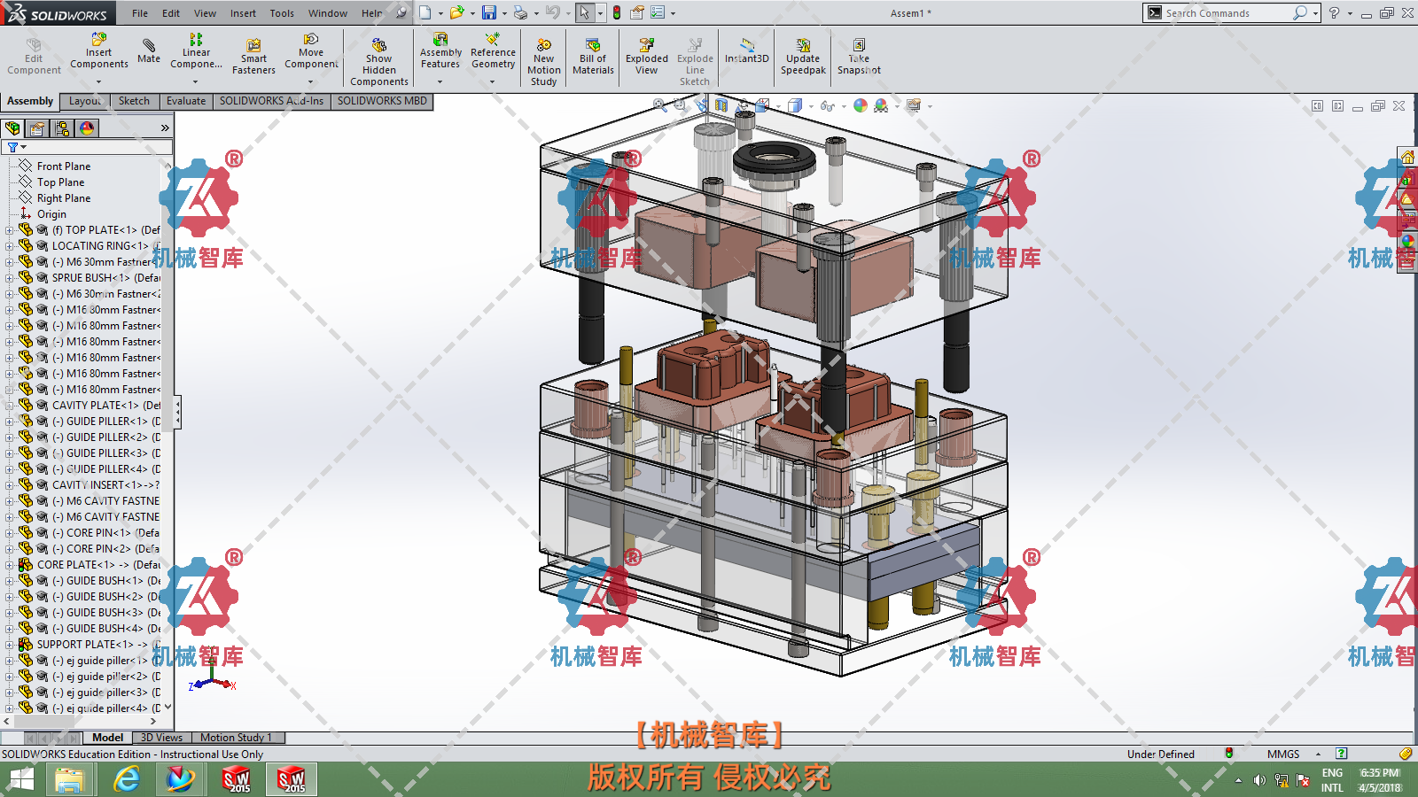Open the Windows Start button
Image resolution: width=1418 pixels, height=797 pixels.
point(21,780)
